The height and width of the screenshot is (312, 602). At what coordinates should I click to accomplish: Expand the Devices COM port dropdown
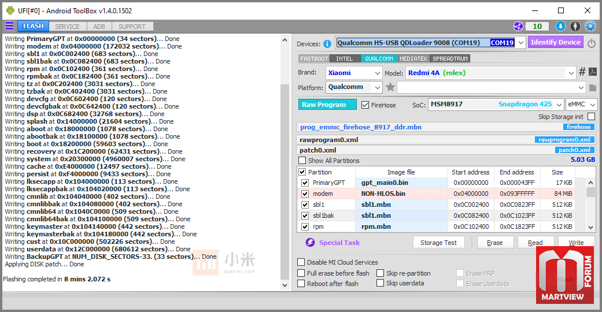[521, 43]
